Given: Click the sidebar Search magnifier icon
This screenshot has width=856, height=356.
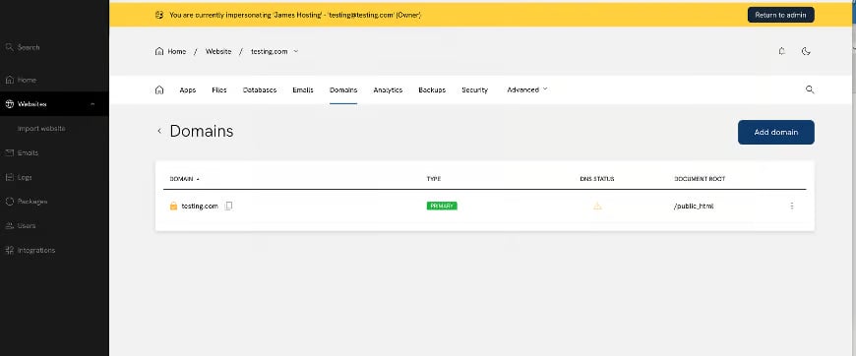Looking at the screenshot, I should pos(9,47).
